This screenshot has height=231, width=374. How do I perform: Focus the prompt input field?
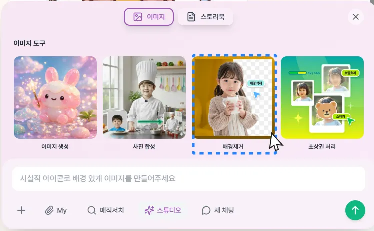[x=189, y=178]
